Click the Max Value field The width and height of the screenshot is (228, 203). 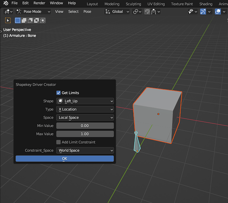[x=85, y=134]
